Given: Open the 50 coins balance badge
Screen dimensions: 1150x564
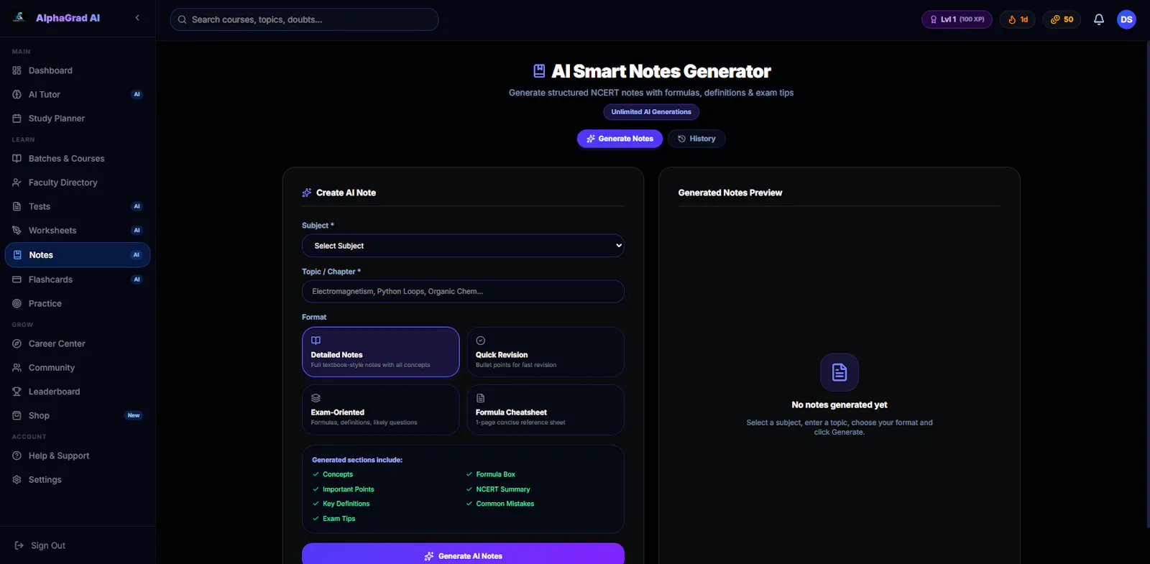Looking at the screenshot, I should pyautogui.click(x=1062, y=19).
